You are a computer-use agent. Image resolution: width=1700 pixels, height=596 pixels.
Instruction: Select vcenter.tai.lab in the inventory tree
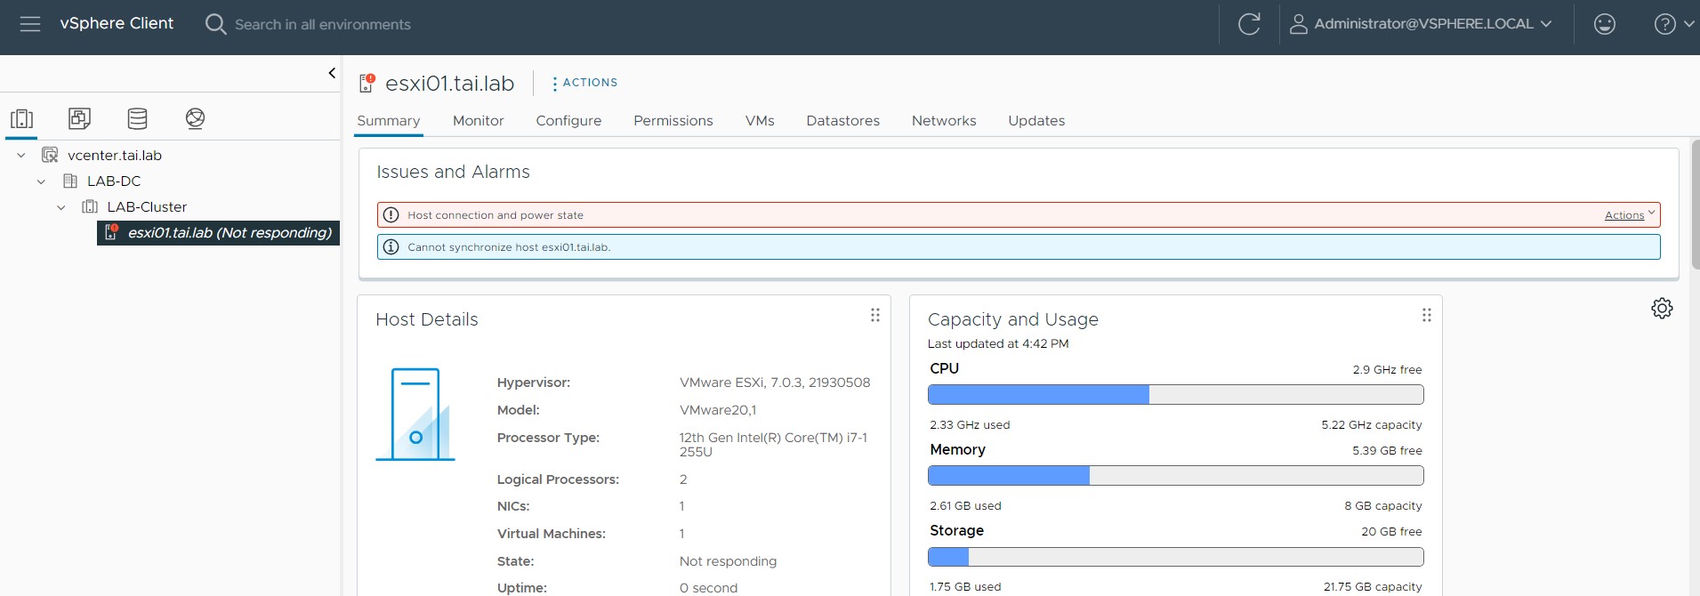pos(115,156)
